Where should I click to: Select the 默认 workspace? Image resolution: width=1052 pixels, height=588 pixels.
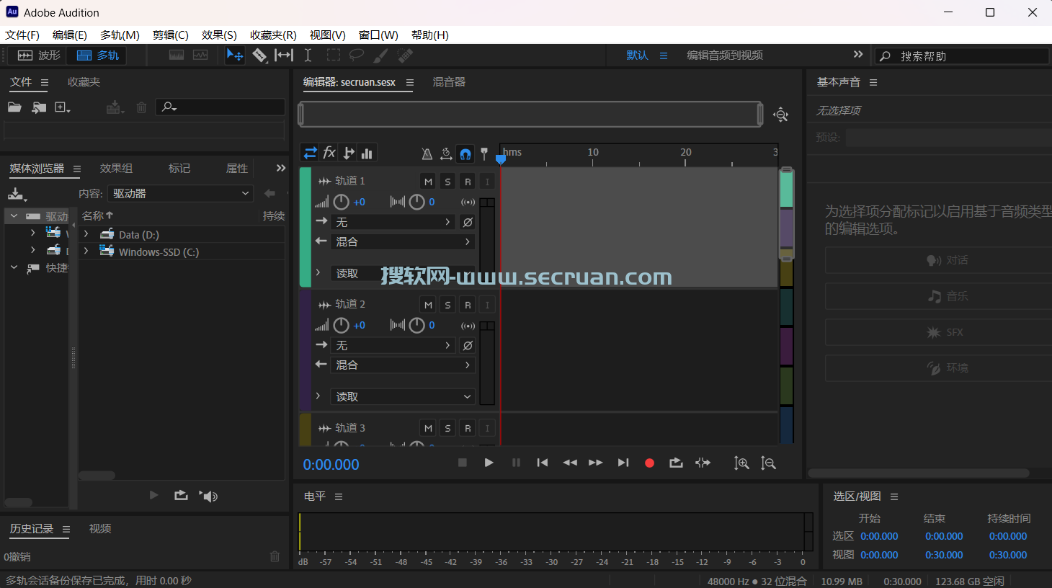[x=637, y=55]
